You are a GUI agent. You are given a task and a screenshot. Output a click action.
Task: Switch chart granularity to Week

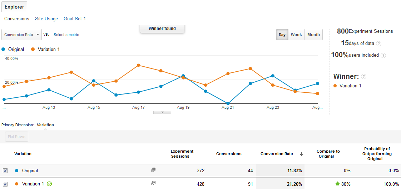pyautogui.click(x=296, y=35)
